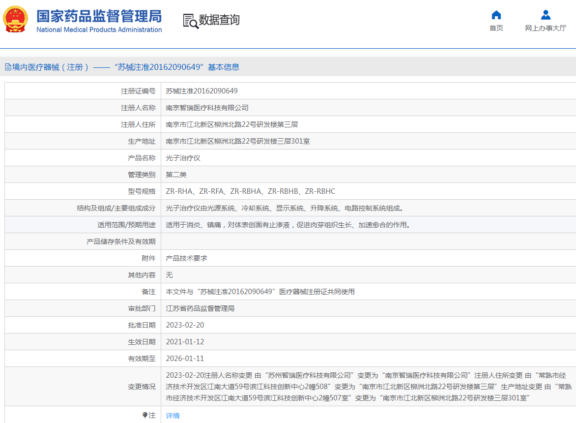Open the 首页 text link
The width and height of the screenshot is (576, 423).
(496, 28)
